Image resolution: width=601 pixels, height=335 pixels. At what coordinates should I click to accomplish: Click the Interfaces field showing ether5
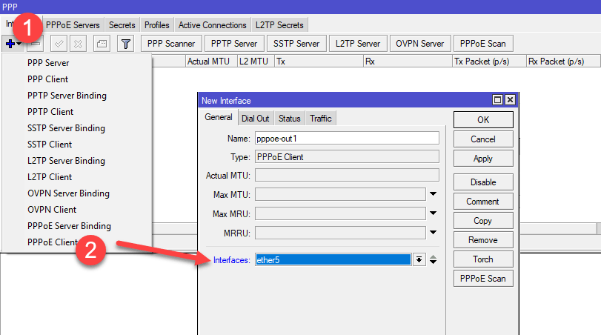(x=333, y=260)
